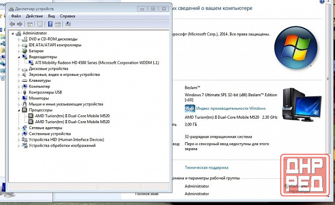335x205 pixels.
Task: Open the Действие menu
Action: [34, 16]
